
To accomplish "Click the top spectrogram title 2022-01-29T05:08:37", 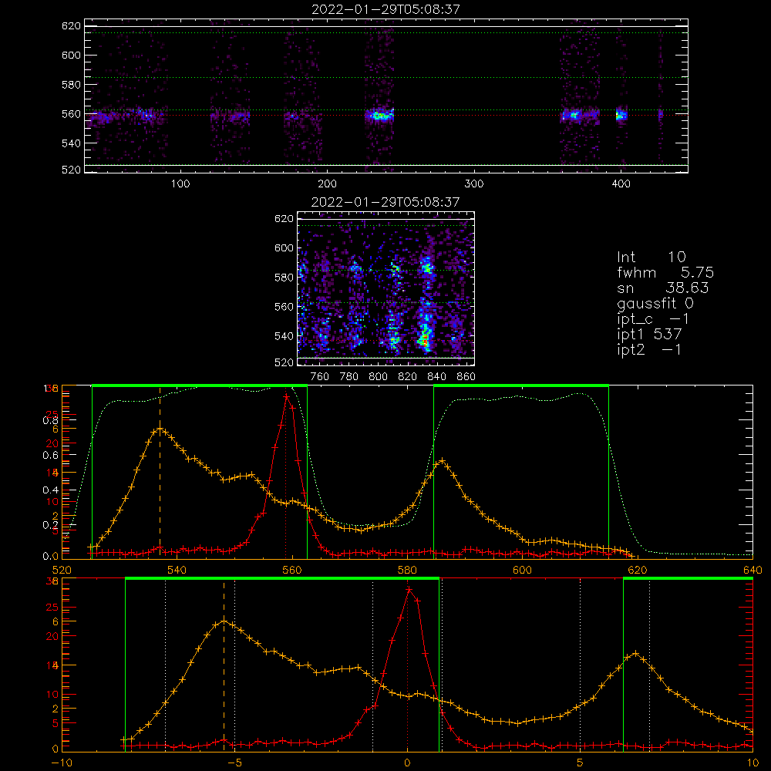I will coord(385,8).
